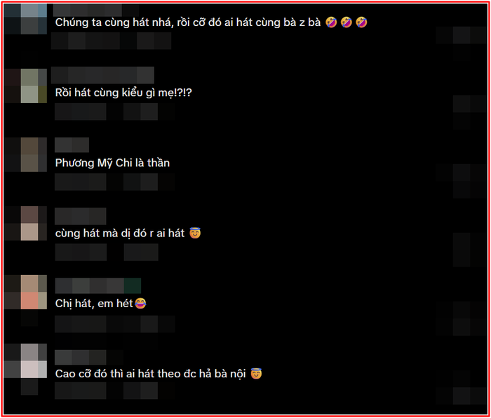Open blurred username above "Cao cỡ đó thì ai hát"

[81, 357]
